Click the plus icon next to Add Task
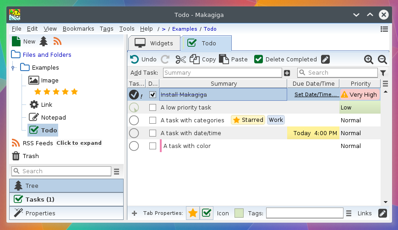This screenshot has width=398, height=230. pyautogui.click(x=287, y=73)
